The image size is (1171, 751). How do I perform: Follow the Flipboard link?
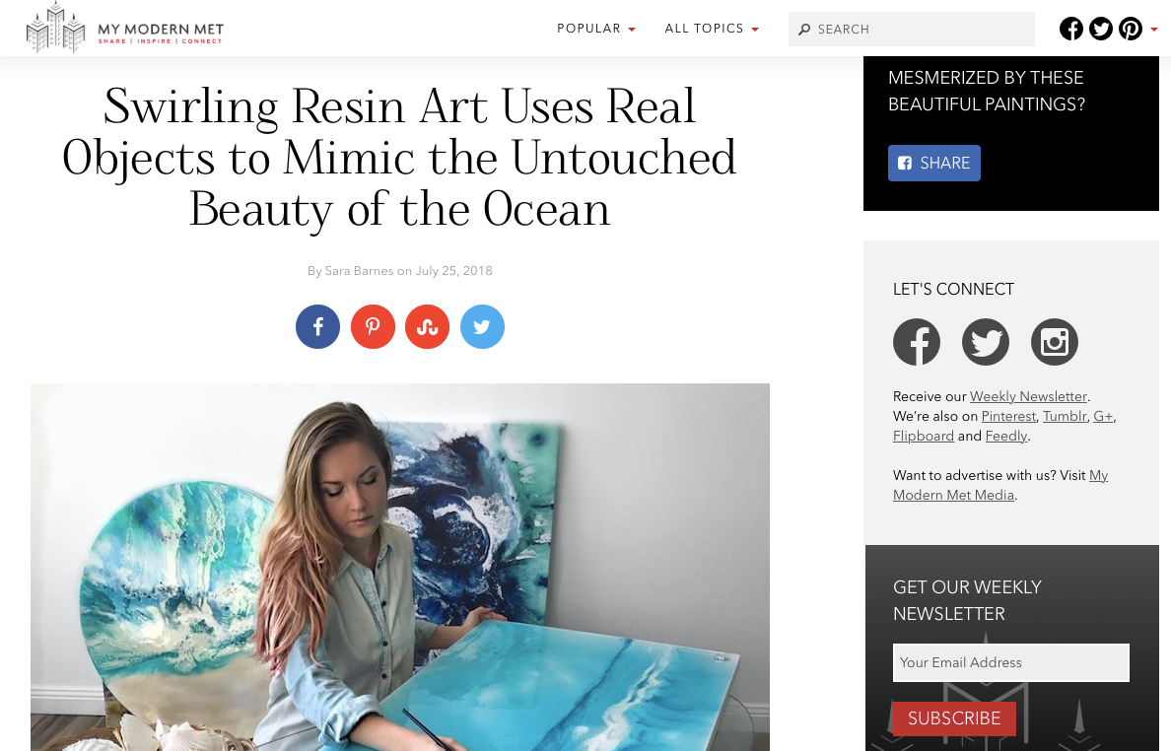pyautogui.click(x=924, y=436)
